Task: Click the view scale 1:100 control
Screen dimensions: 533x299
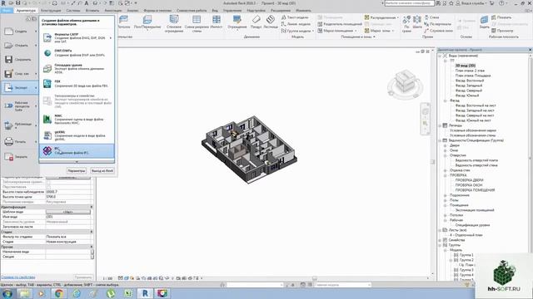Action: (x=107, y=278)
